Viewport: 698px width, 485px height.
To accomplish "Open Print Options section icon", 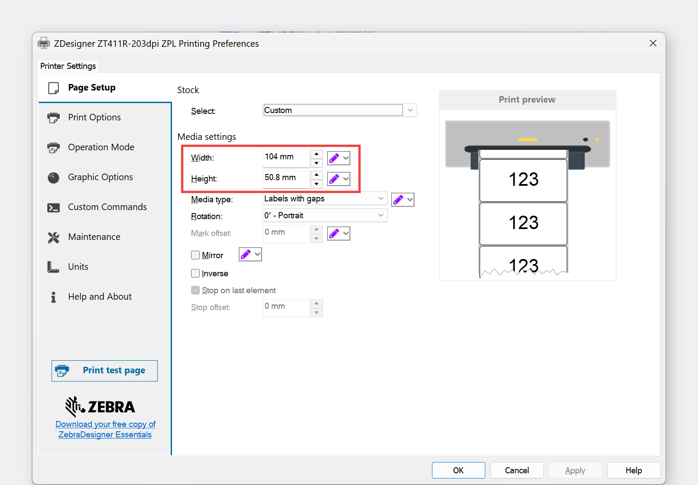I will 53,118.
